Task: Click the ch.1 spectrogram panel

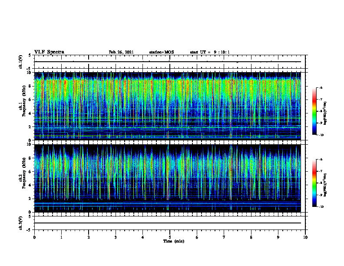Action: click(x=168, y=106)
